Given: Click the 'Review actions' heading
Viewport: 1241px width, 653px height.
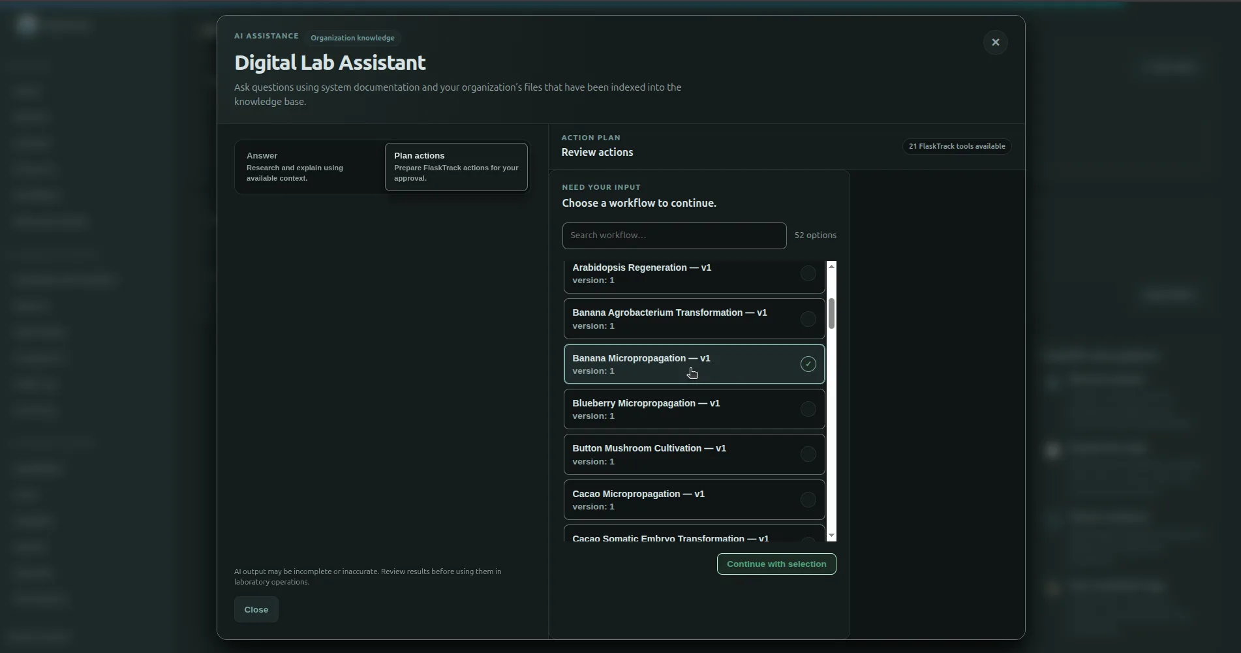Looking at the screenshot, I should coord(597,153).
